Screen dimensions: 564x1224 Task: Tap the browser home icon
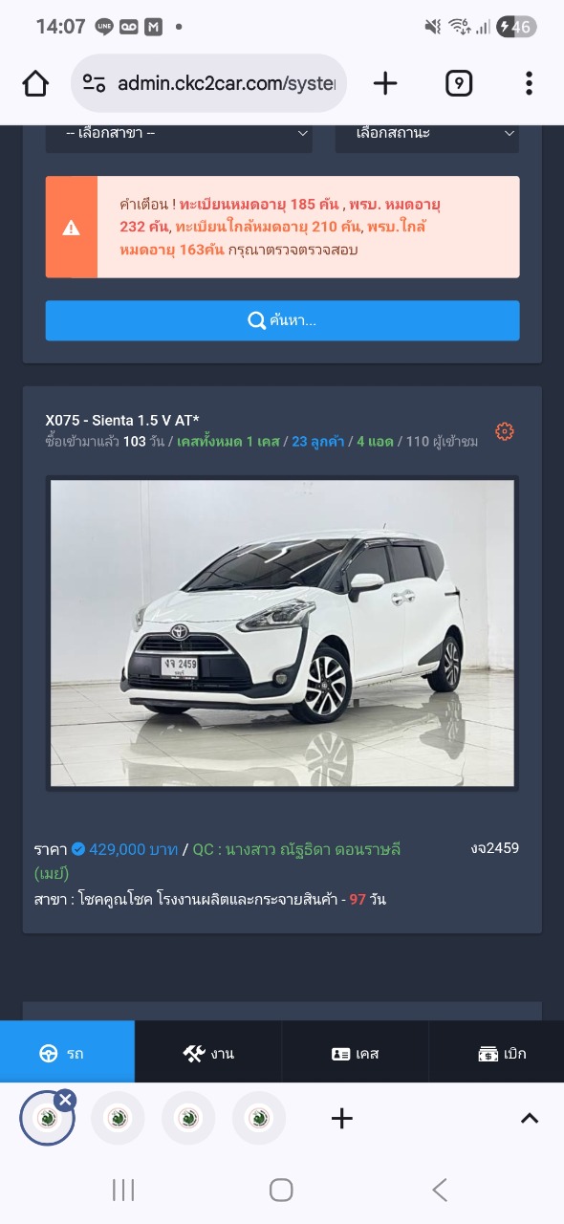[35, 84]
